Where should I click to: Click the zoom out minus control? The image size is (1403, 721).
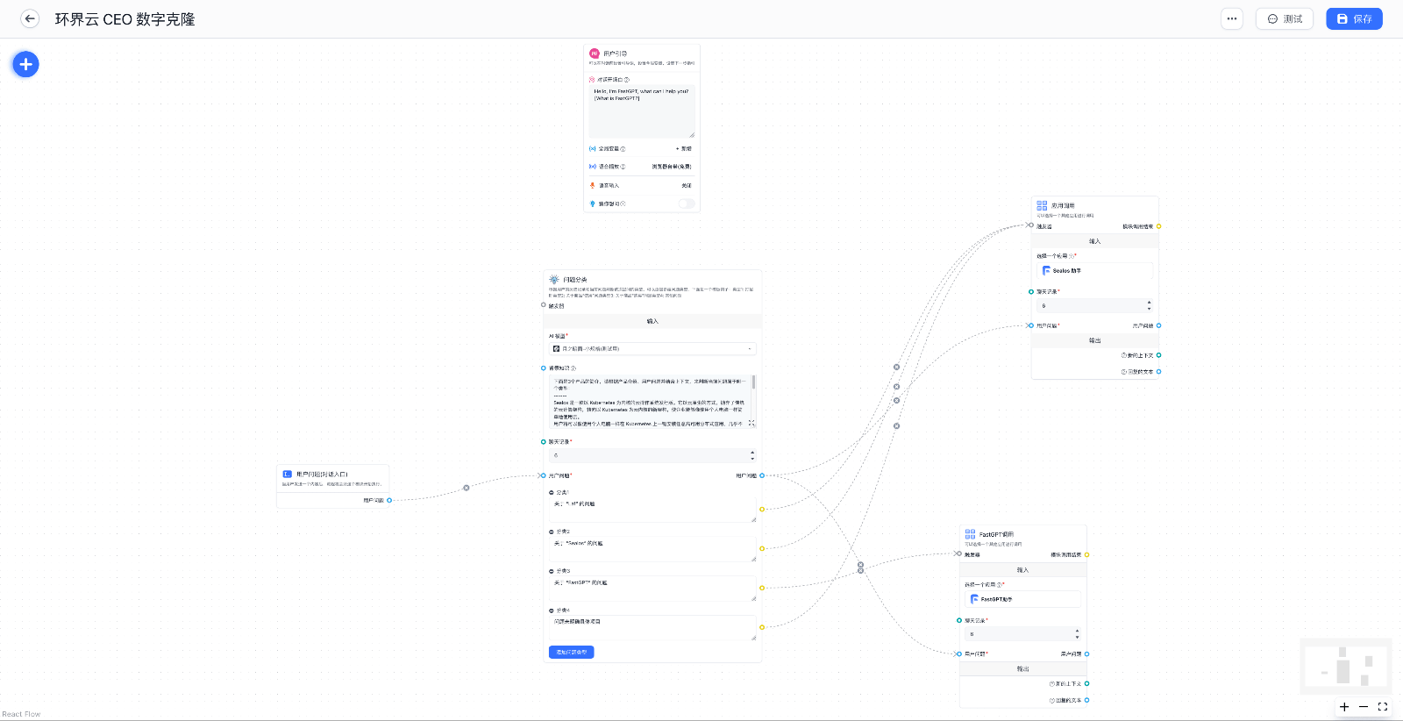tap(1364, 707)
